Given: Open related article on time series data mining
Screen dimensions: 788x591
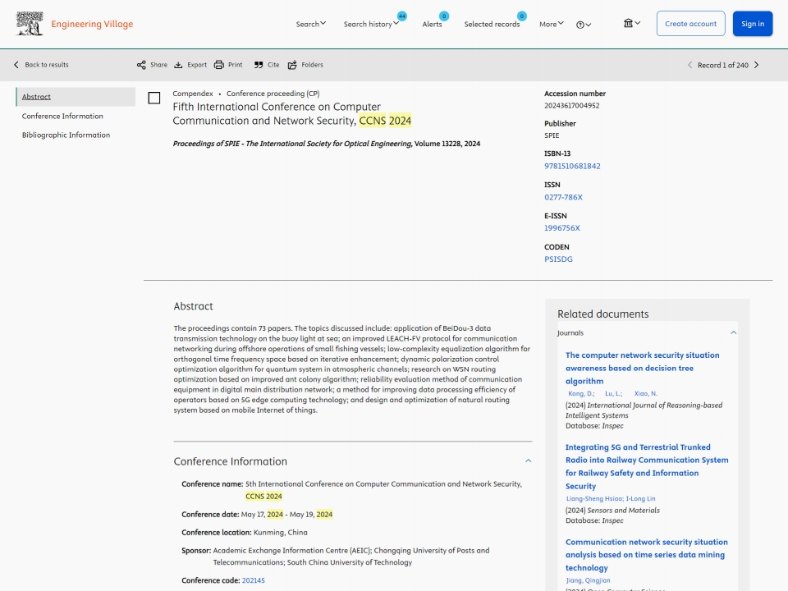Looking at the screenshot, I should tap(646, 555).
